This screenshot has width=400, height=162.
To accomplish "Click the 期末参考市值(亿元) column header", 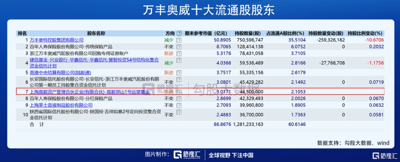I will [x=206, y=33].
